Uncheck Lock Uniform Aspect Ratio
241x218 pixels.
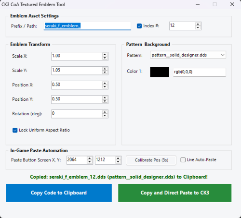click(x=15, y=130)
